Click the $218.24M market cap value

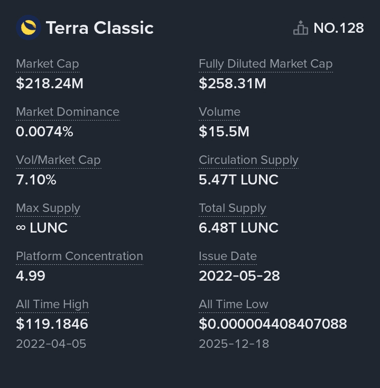click(x=50, y=84)
